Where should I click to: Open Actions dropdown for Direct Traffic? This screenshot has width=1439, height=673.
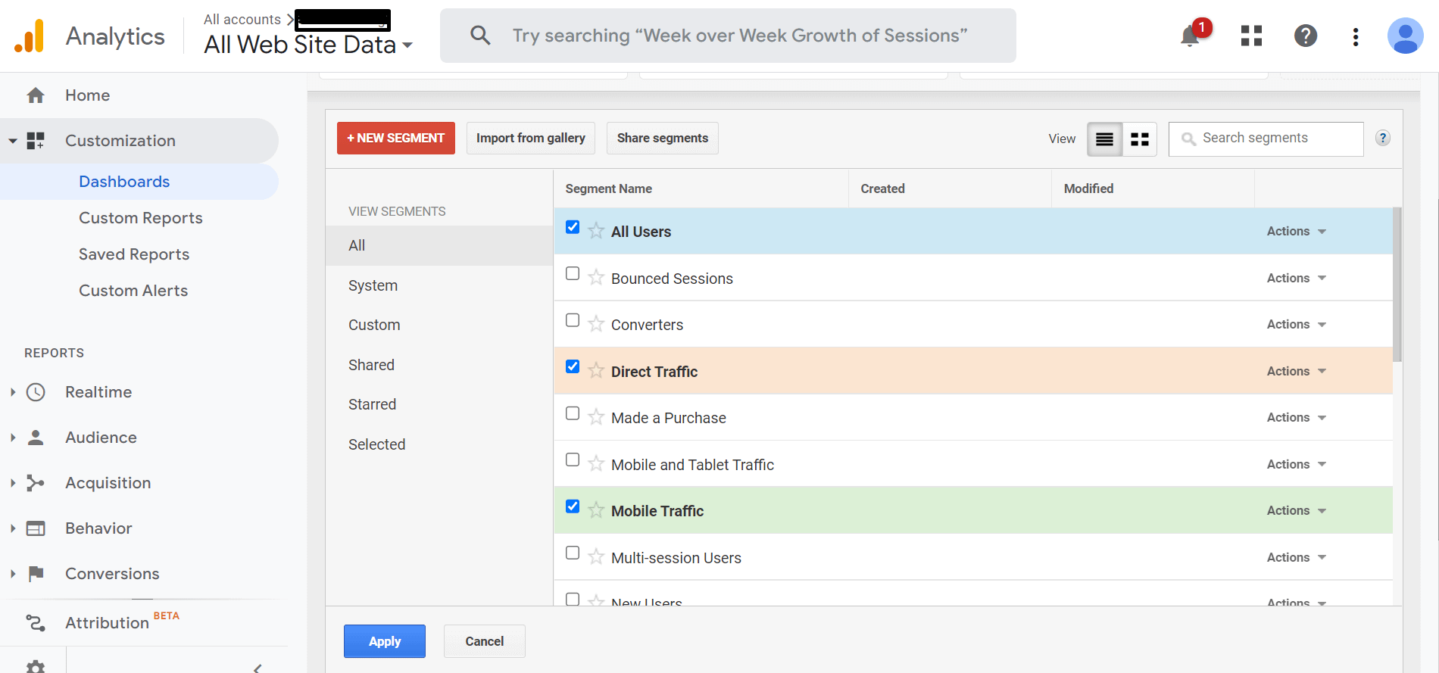click(x=1296, y=371)
